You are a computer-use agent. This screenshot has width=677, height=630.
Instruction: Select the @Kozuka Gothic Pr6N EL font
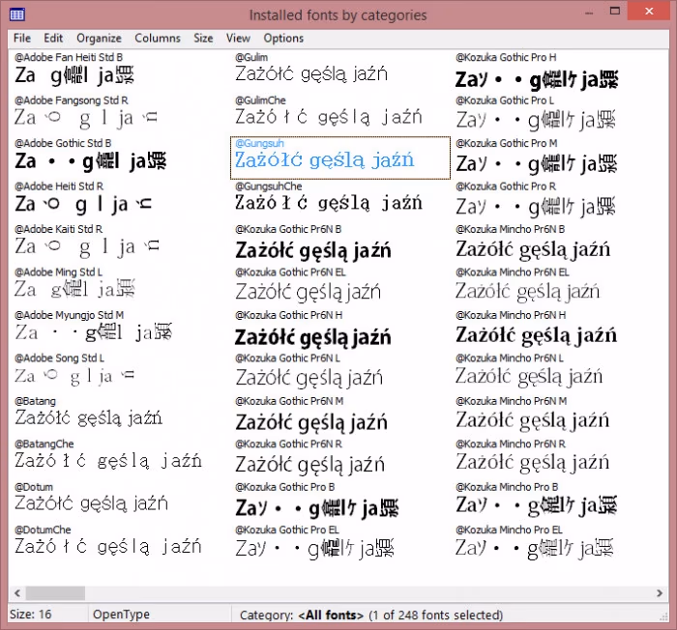[x=340, y=286]
